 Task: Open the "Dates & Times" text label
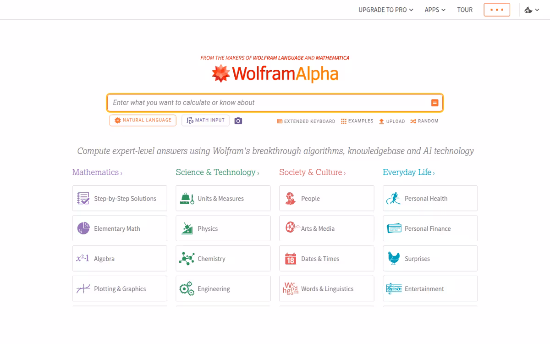click(320, 259)
